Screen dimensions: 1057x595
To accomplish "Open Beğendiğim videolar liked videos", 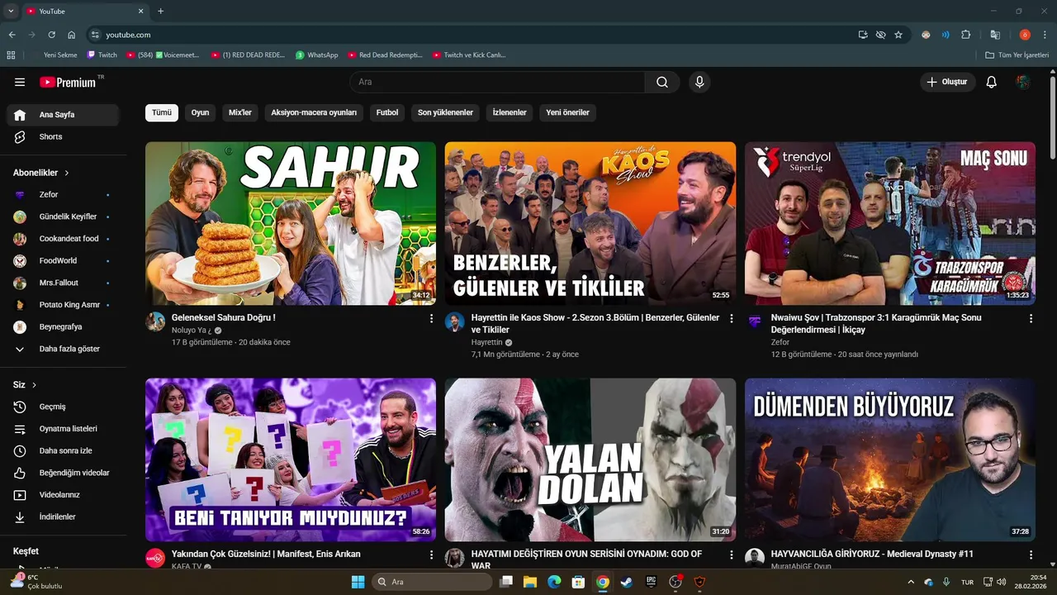I will [63, 473].
